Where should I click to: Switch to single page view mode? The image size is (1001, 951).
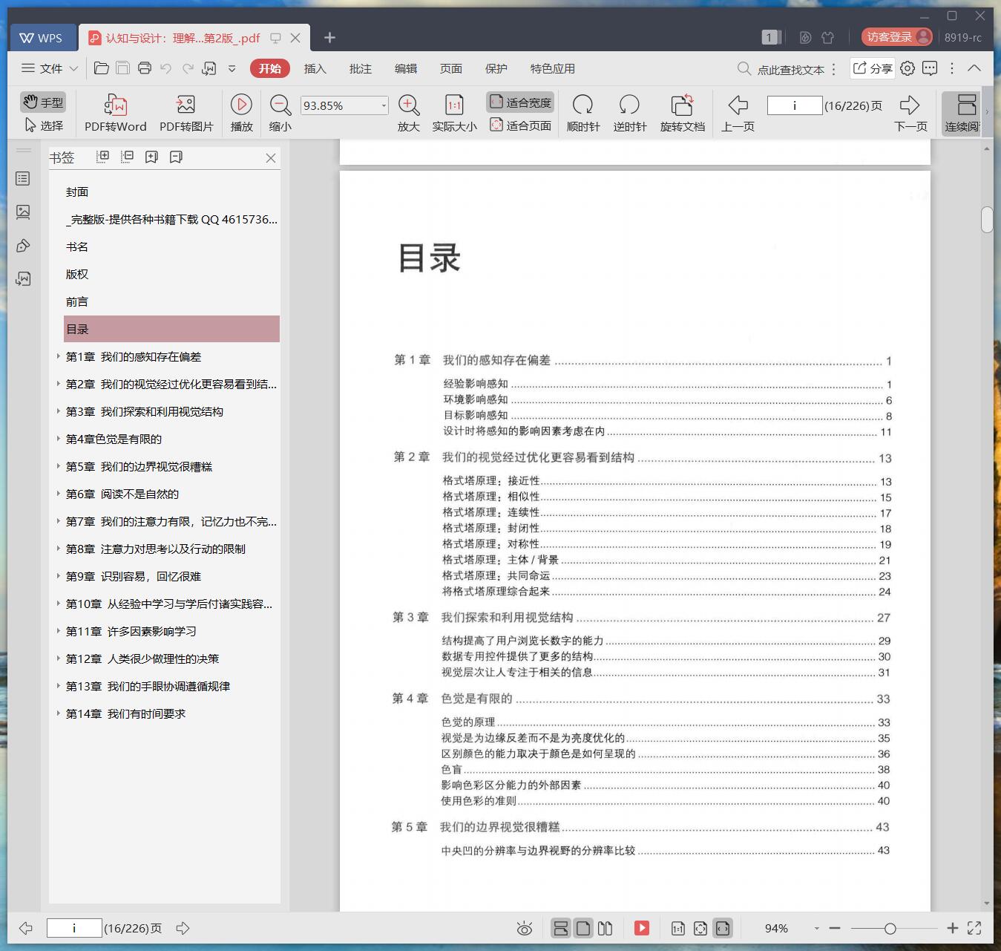(x=583, y=927)
